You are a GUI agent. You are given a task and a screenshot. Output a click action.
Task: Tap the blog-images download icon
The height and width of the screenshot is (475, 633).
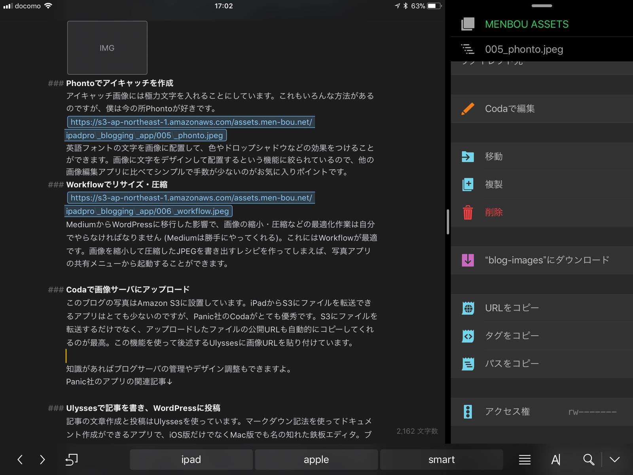[x=468, y=260]
